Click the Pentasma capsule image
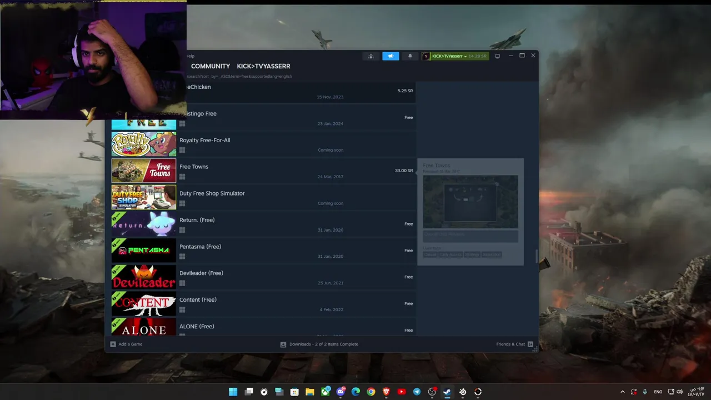711x400 pixels. coord(144,251)
